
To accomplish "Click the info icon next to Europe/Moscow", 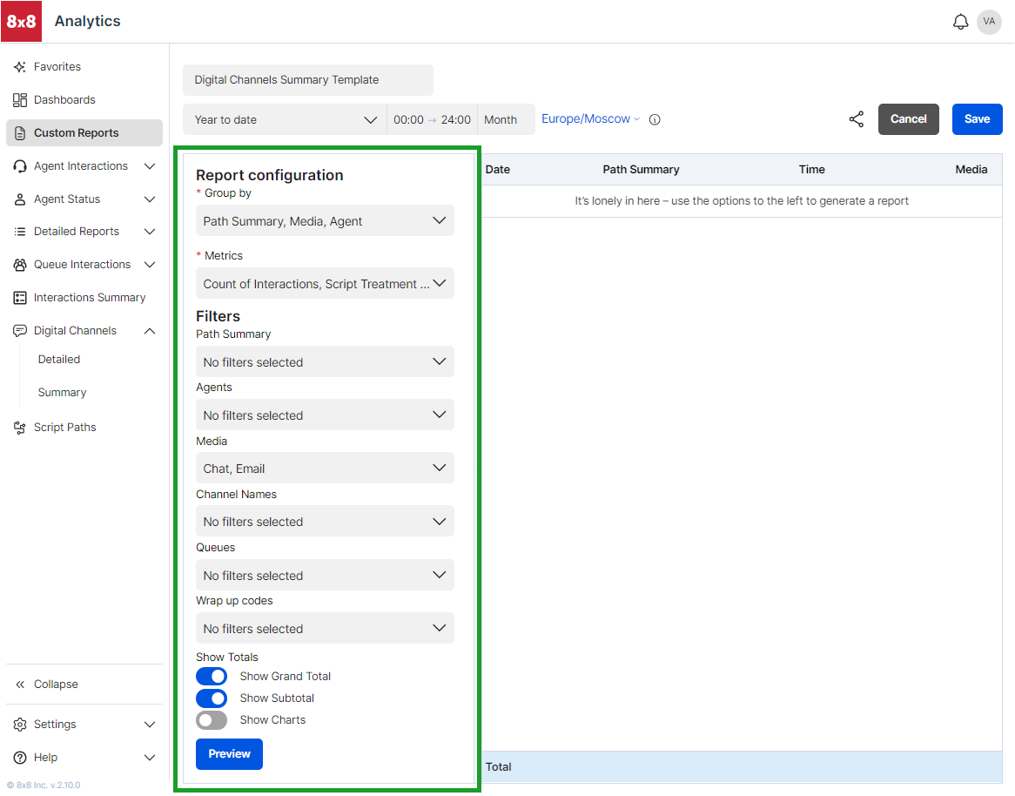I will (x=654, y=119).
